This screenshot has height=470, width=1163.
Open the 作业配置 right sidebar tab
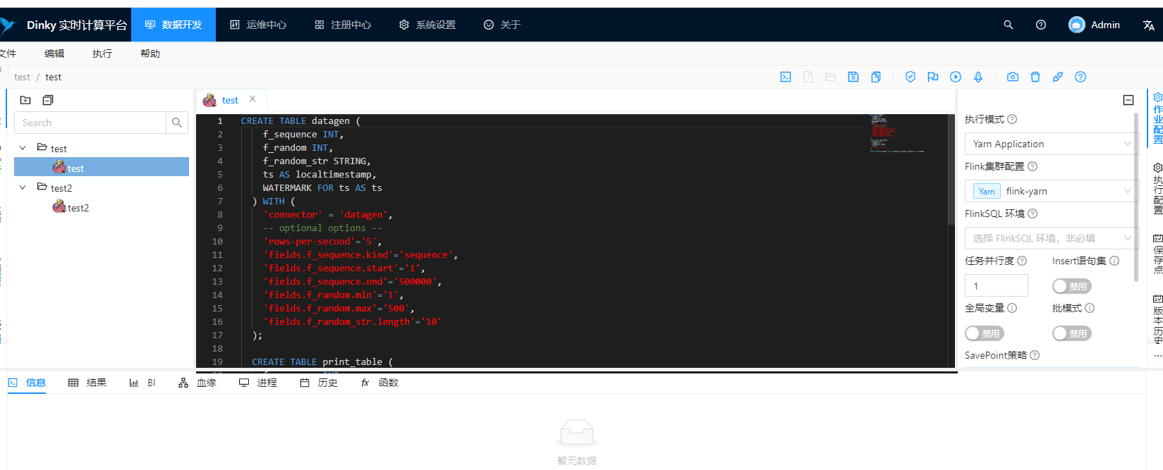click(1157, 118)
